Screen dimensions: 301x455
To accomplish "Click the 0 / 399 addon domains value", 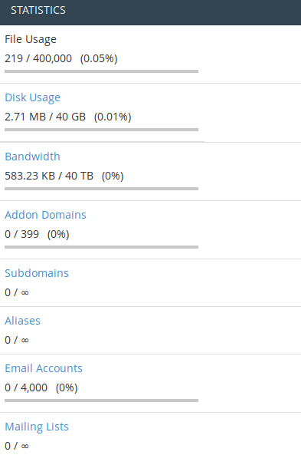I will pyautogui.click(x=21, y=234).
